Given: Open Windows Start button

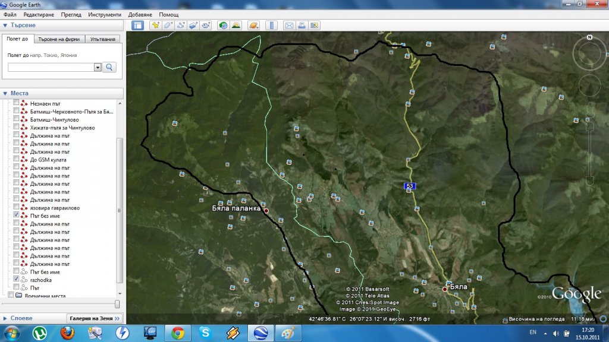Looking at the screenshot, I should pyautogui.click(x=12, y=333).
